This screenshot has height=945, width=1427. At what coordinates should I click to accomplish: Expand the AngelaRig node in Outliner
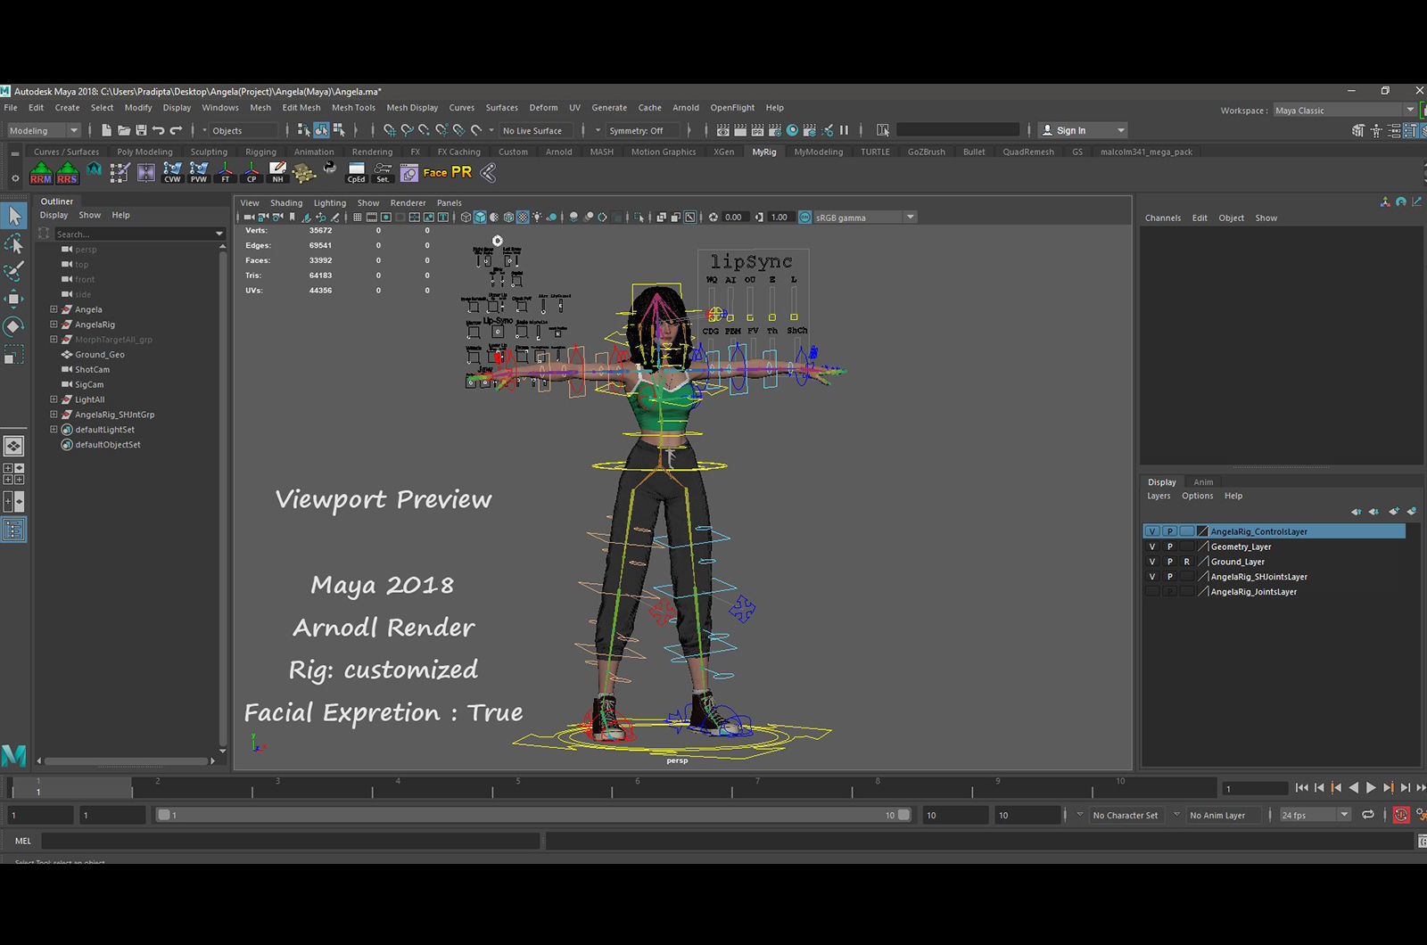pos(54,325)
